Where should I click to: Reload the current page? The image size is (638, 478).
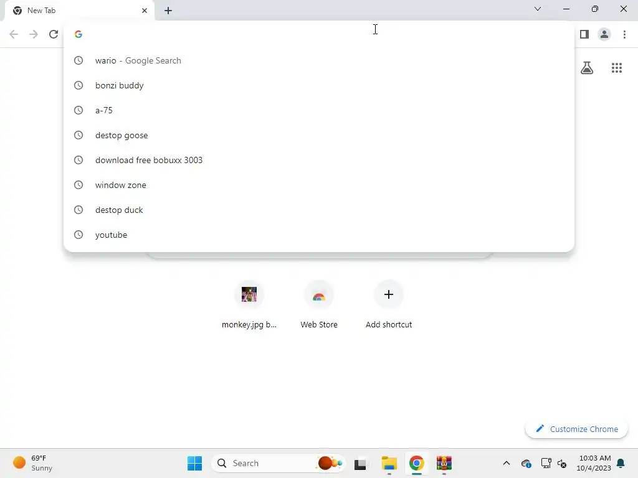pos(54,34)
